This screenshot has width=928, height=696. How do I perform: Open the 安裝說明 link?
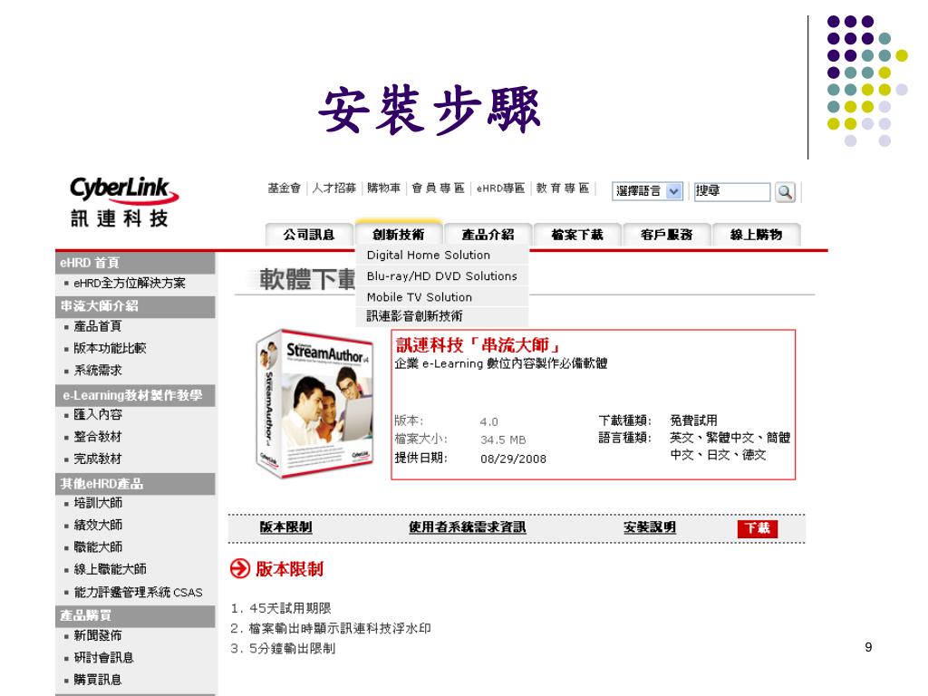click(x=649, y=527)
